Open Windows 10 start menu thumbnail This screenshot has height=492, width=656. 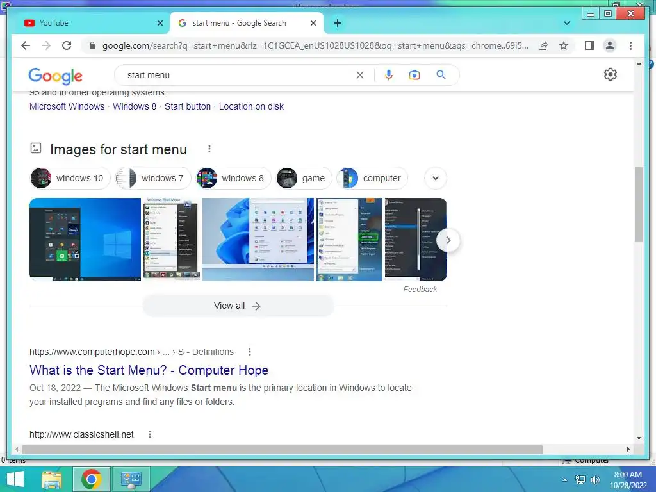coord(85,240)
